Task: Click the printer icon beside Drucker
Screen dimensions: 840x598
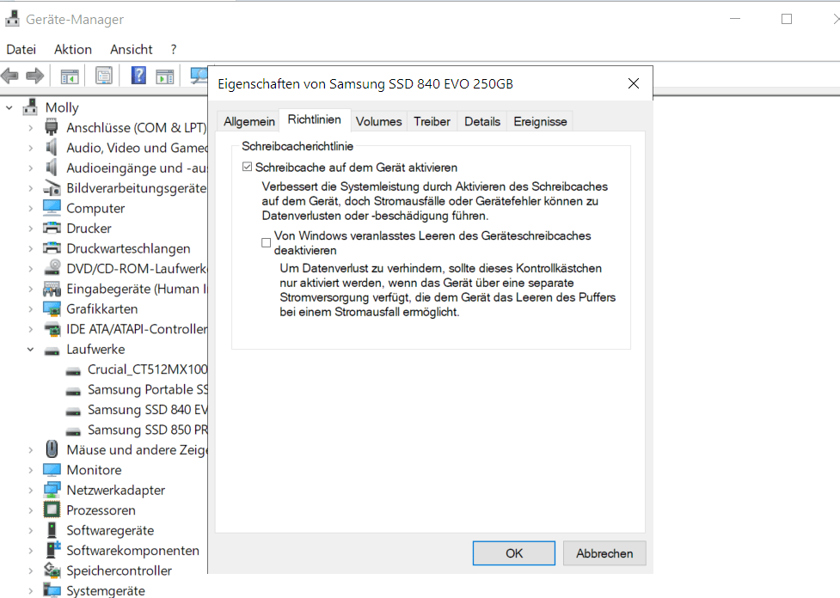Action: coord(52,228)
